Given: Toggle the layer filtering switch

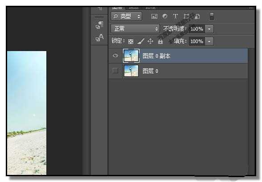Looking at the screenshot, I should point(212,16).
